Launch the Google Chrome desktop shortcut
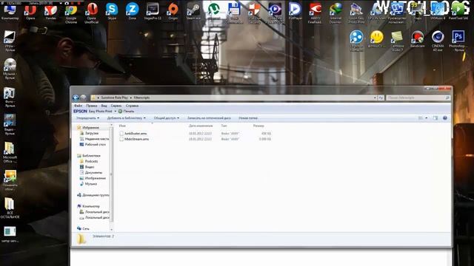Image resolution: width=474 pixels, height=266 pixels. coord(71,13)
